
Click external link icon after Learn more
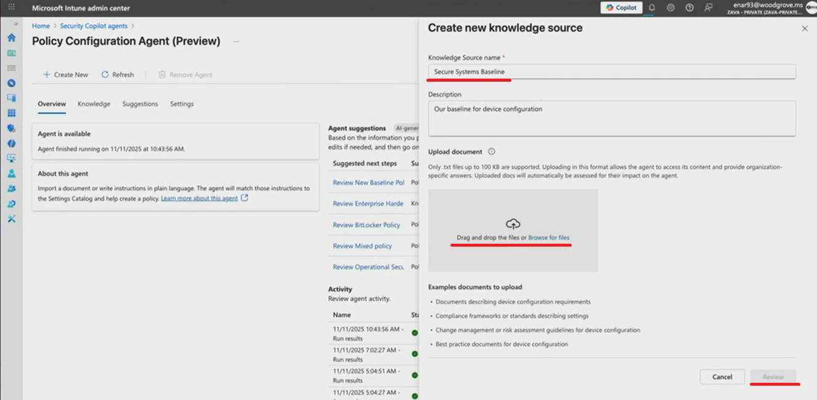click(245, 198)
